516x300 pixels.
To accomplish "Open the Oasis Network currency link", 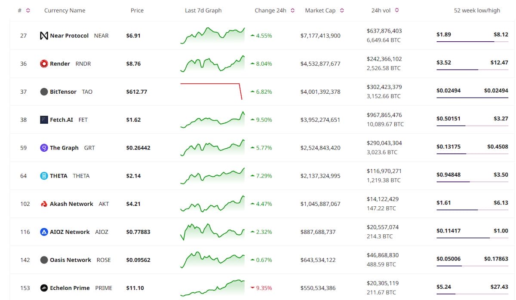I will coord(71,260).
